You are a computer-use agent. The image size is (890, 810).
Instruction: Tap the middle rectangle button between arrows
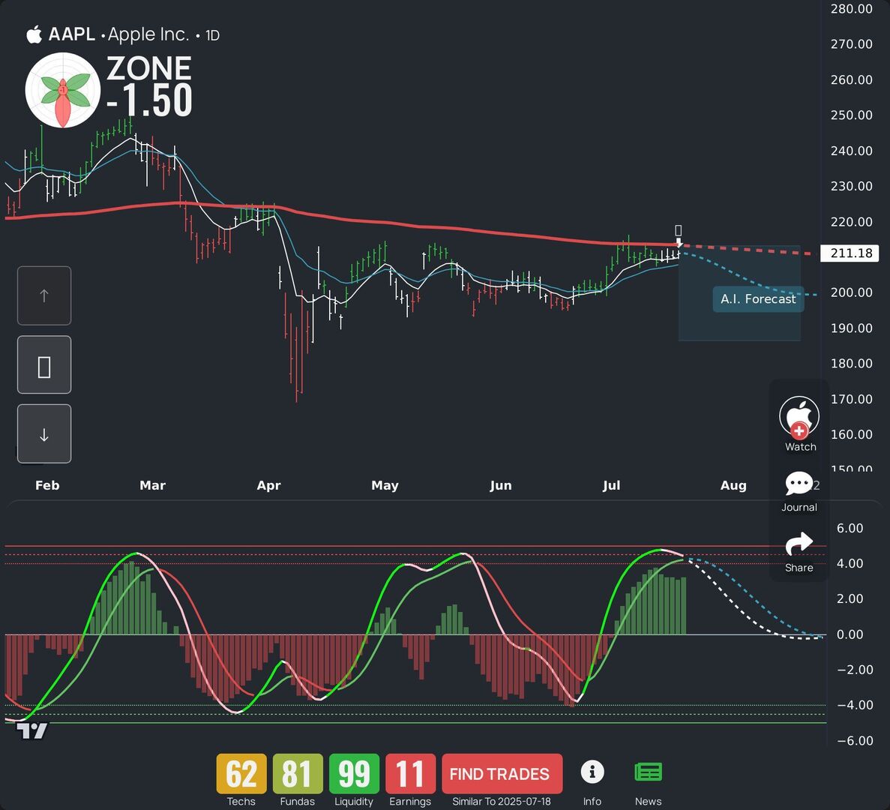[44, 365]
